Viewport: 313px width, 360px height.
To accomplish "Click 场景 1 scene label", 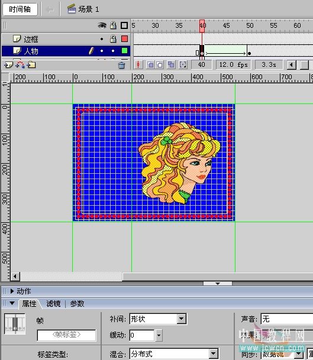I will [x=89, y=9].
